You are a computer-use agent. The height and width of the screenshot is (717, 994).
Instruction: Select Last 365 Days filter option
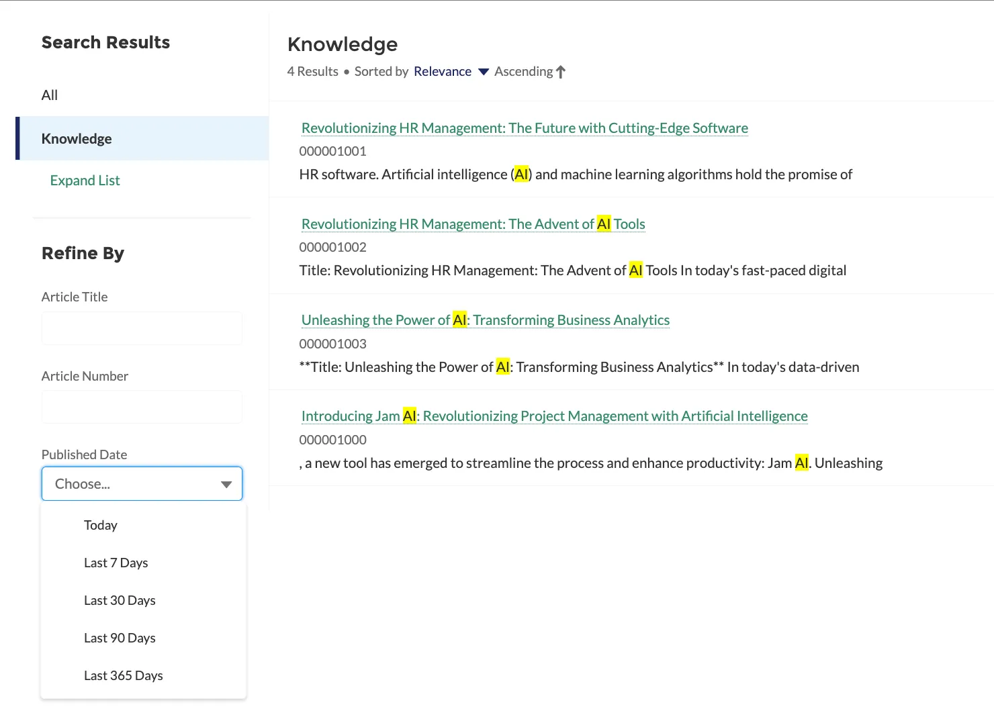click(123, 675)
